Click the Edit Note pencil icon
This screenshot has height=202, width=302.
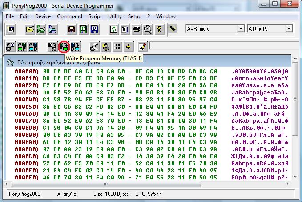[x=142, y=46]
